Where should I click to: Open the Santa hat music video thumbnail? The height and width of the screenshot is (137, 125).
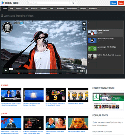pos(11,123)
